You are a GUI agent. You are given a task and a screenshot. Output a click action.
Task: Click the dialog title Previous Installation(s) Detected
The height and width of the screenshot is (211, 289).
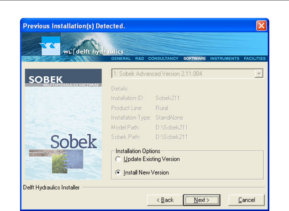(74, 26)
